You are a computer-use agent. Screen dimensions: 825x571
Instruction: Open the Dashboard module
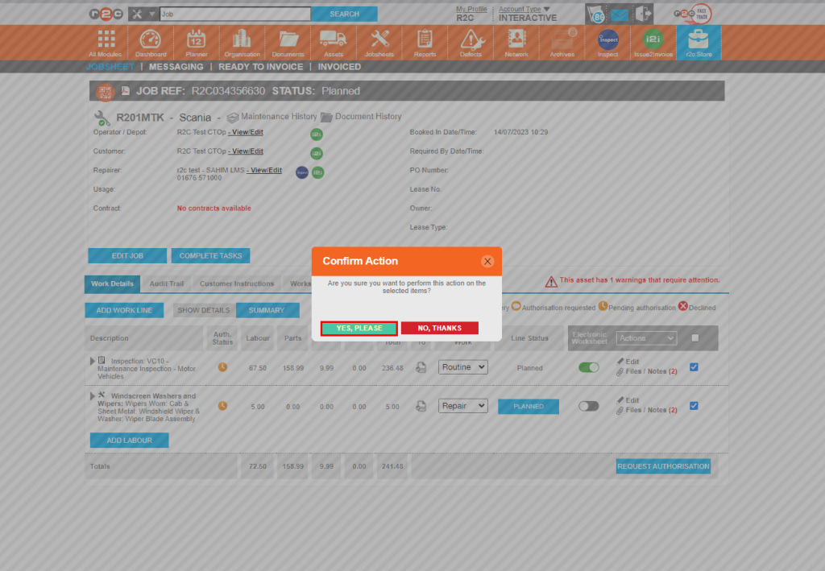tap(150, 42)
